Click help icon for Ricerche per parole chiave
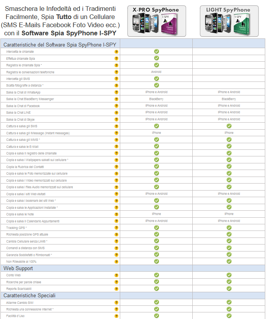The height and width of the screenshot is (319, 266). (116, 282)
